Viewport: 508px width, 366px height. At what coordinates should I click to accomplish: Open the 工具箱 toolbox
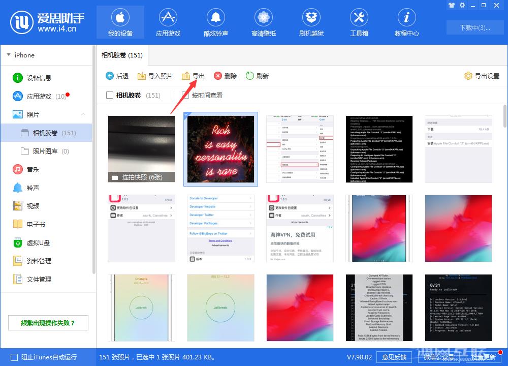(x=359, y=22)
